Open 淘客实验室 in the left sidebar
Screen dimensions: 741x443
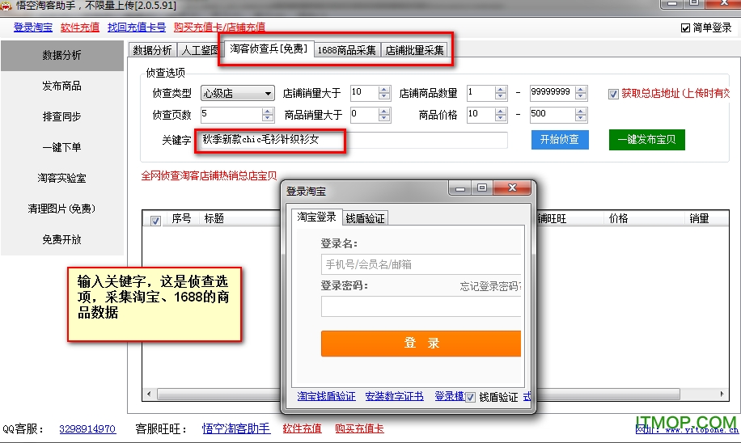click(62, 178)
